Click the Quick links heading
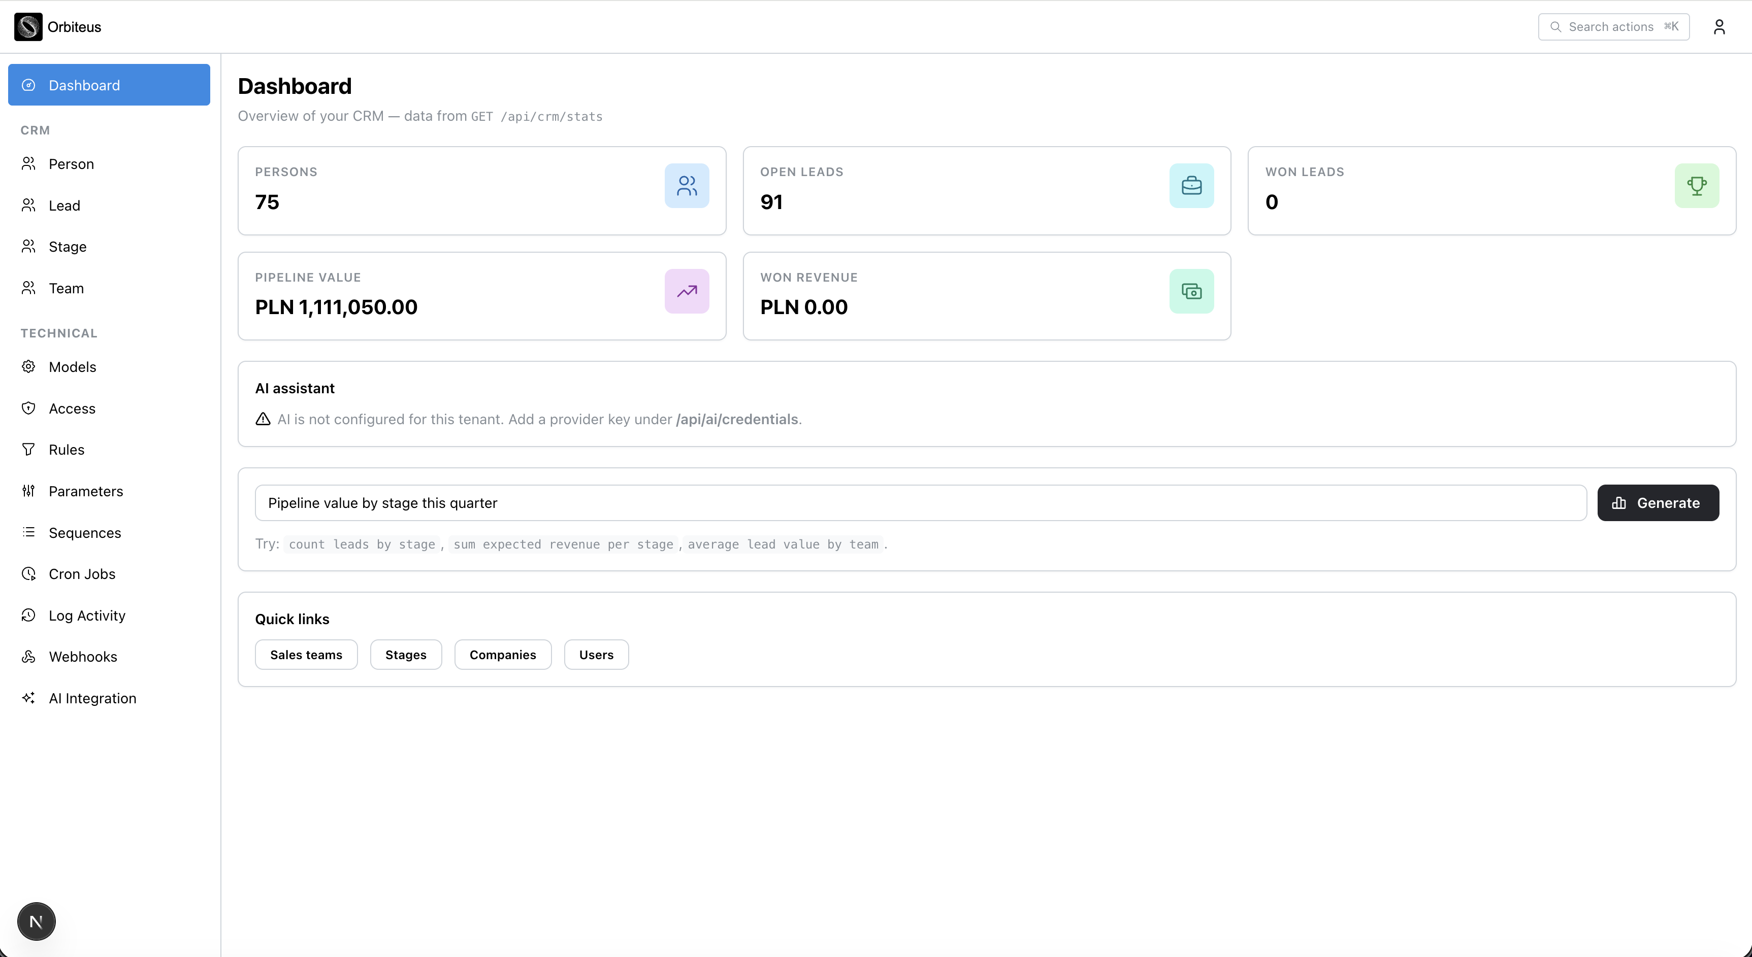 292,619
